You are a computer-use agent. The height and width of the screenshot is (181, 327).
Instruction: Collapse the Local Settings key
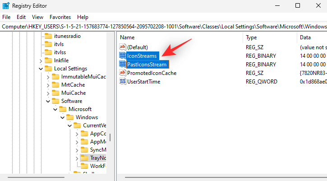click(41, 69)
